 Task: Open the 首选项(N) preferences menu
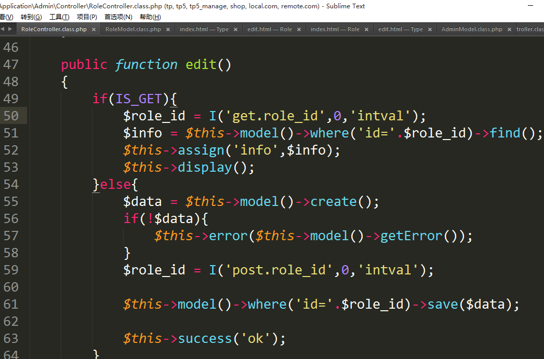(118, 17)
